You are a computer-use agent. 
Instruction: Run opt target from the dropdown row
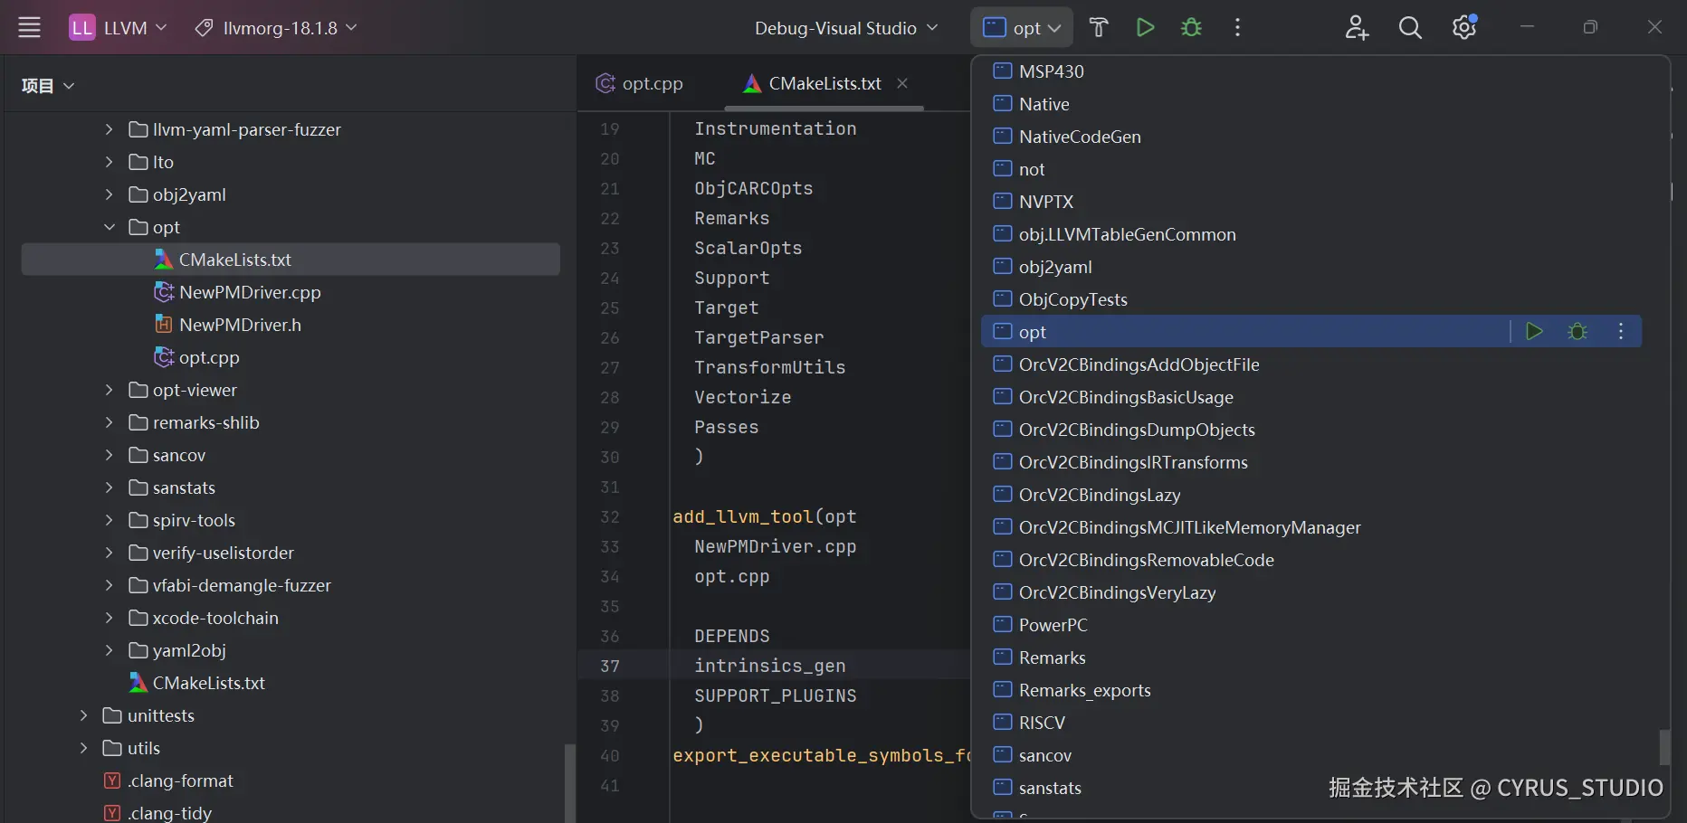1534,332
